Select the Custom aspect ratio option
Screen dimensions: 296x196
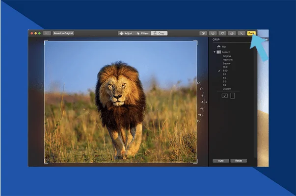pyautogui.click(x=226, y=89)
